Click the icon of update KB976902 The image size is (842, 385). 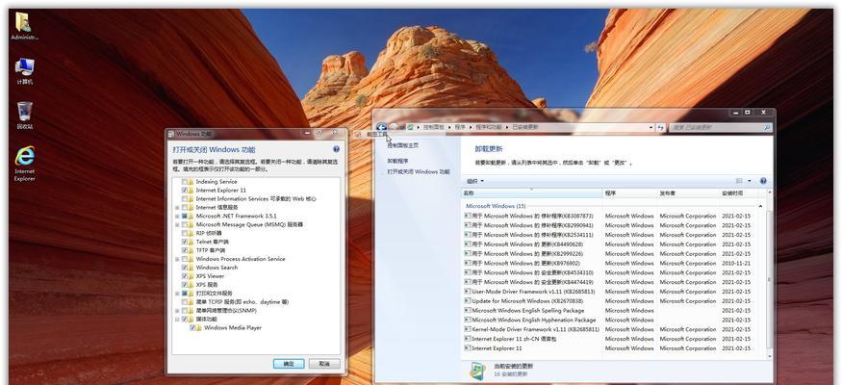click(467, 263)
